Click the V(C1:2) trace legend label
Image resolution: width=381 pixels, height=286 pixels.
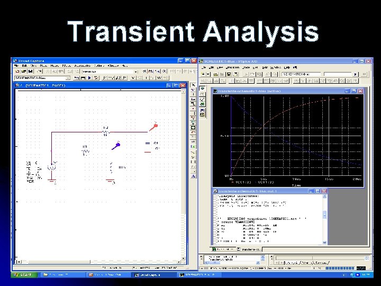point(242,182)
